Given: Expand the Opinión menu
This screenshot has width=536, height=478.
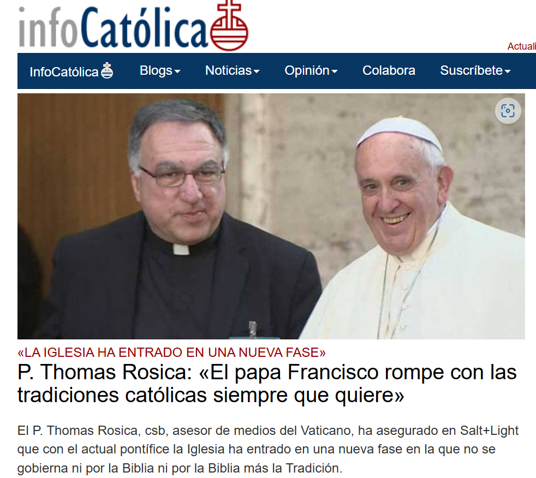Looking at the screenshot, I should point(311,71).
